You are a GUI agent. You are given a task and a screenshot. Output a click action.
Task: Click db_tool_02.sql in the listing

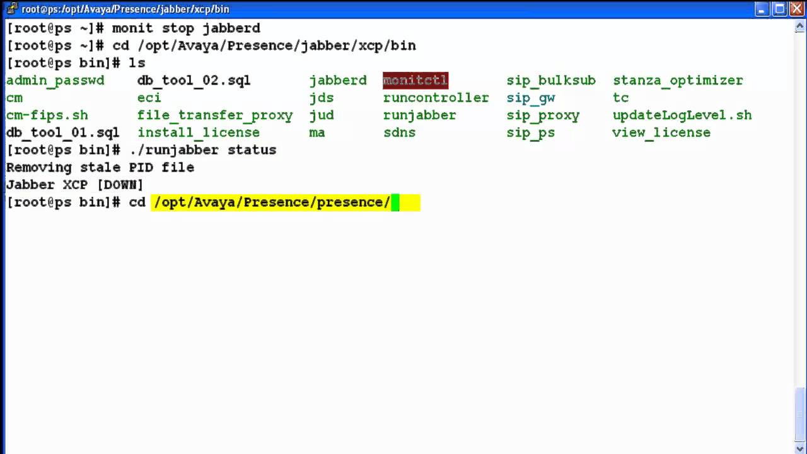click(x=194, y=81)
